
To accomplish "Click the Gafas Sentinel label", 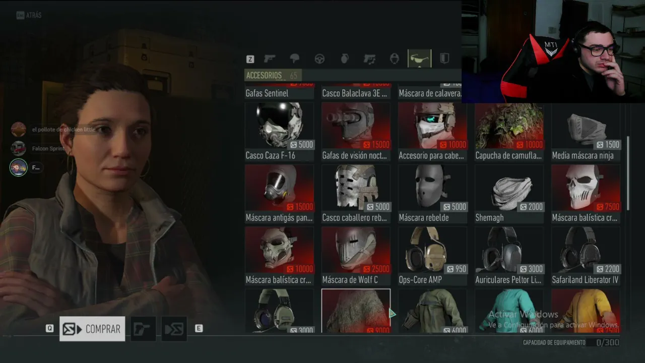I will [x=267, y=93].
